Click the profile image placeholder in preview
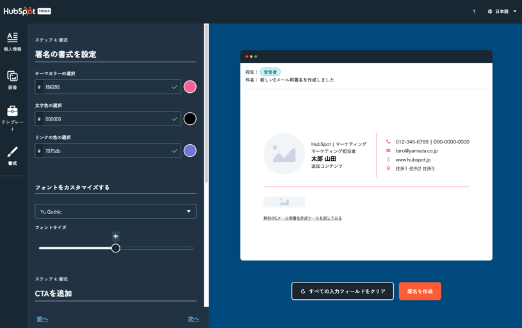The height and width of the screenshot is (328, 522). [284, 154]
